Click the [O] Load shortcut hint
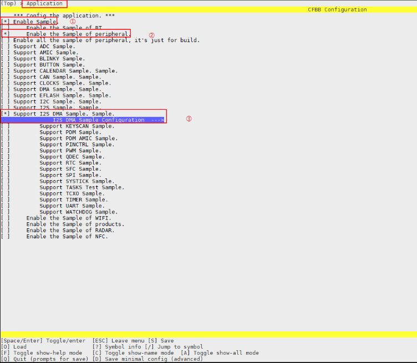This screenshot has width=417, height=363. point(14,347)
